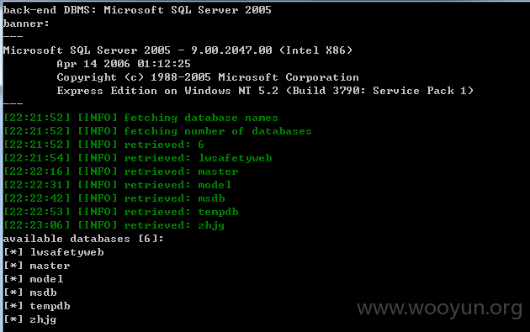This screenshot has width=530, height=332.
Task: Click the 'available databases [6]:' heading
Action: (x=83, y=239)
